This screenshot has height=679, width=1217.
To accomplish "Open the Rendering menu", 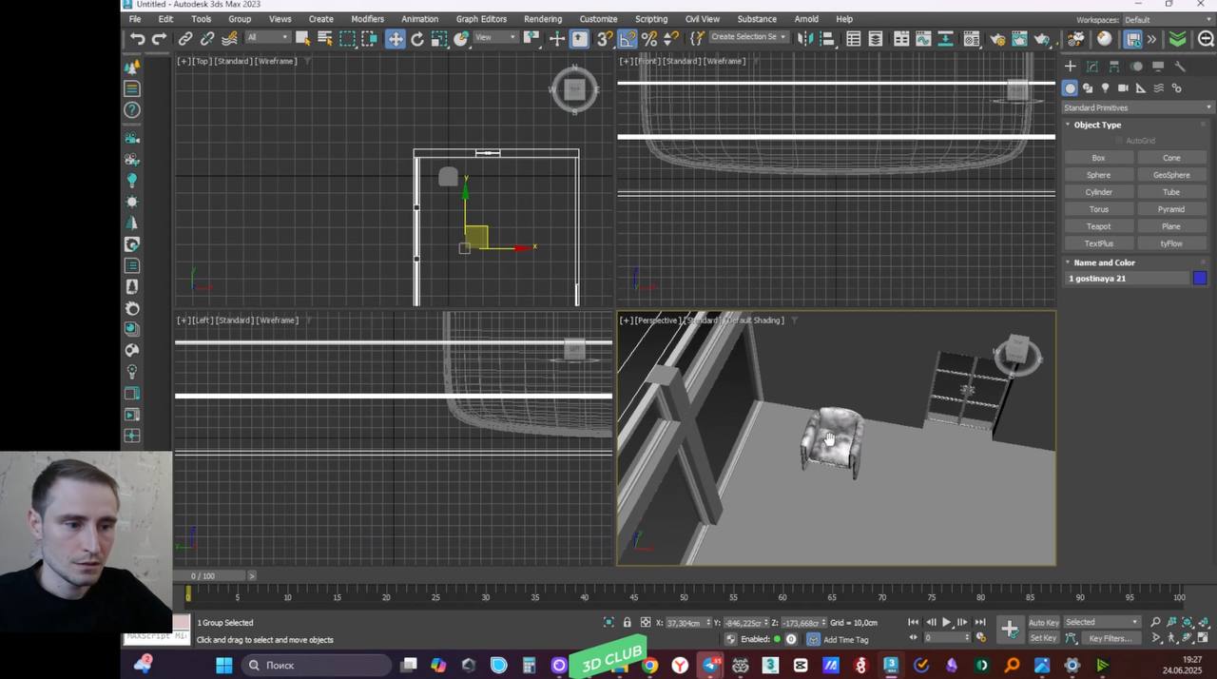I will [x=543, y=19].
